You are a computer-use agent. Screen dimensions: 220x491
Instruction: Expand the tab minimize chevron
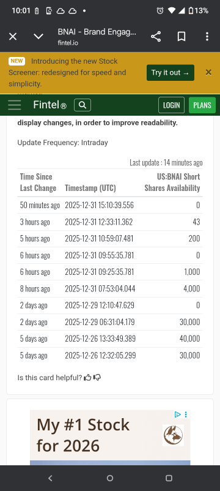pos(38,37)
